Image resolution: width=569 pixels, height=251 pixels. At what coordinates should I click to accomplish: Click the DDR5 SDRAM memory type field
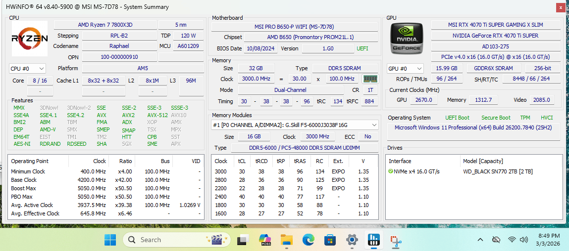click(345, 68)
